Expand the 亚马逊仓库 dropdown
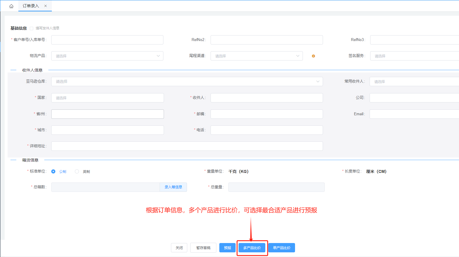The height and width of the screenshot is (257, 459). pyautogui.click(x=187, y=81)
